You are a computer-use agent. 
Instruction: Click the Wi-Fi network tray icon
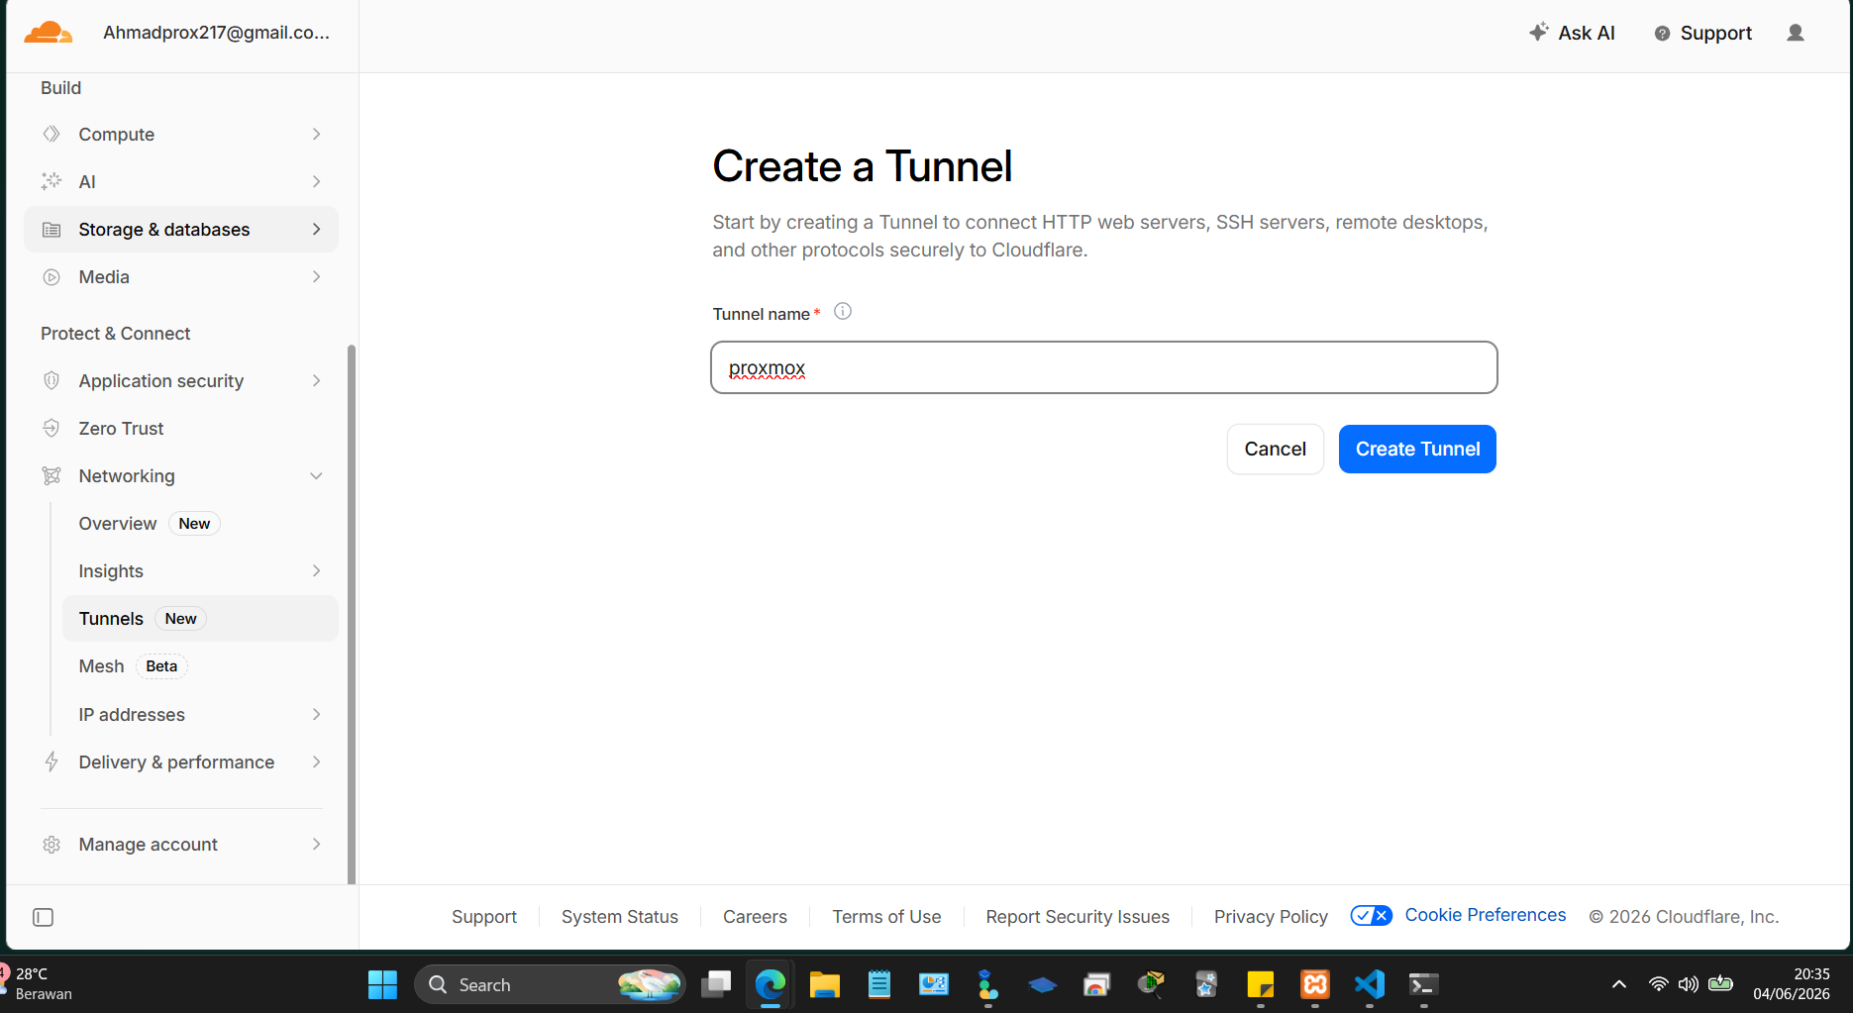click(1658, 984)
